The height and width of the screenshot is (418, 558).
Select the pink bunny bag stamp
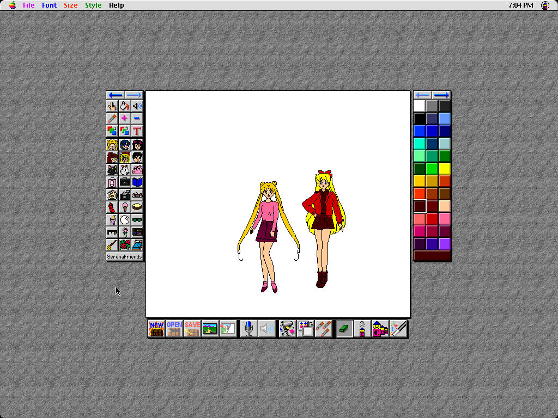pyautogui.click(x=112, y=182)
